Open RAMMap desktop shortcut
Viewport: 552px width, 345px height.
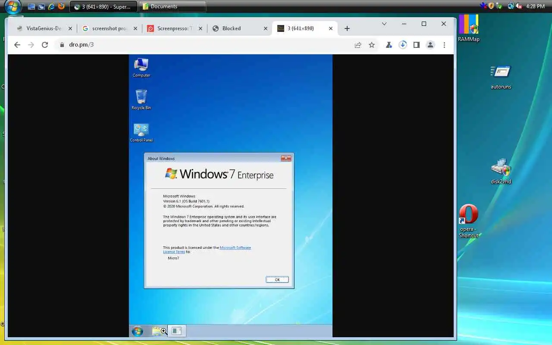(x=469, y=28)
